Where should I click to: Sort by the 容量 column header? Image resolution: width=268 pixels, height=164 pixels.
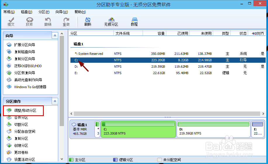point(155,34)
